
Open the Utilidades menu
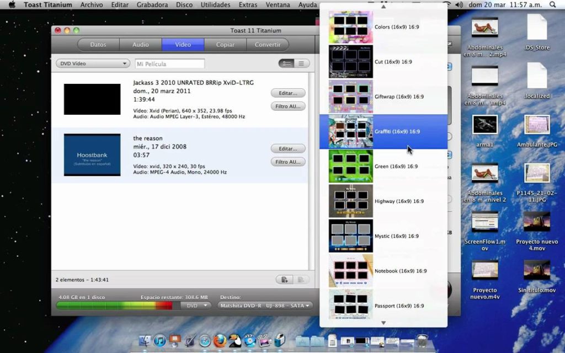pos(216,4)
